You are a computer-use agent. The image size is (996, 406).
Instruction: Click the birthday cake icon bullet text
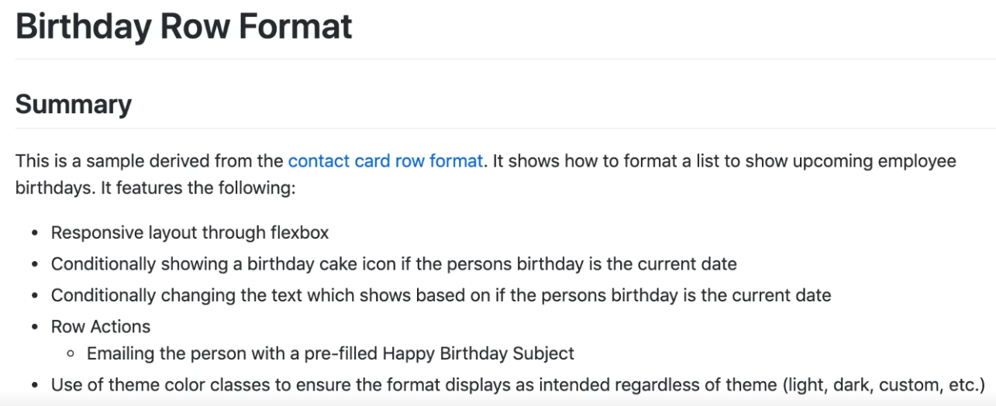pos(394,263)
